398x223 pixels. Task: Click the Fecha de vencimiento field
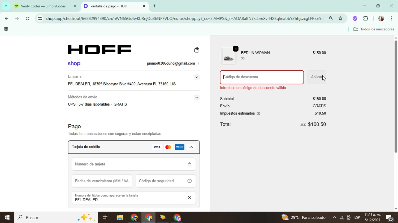(x=102, y=181)
